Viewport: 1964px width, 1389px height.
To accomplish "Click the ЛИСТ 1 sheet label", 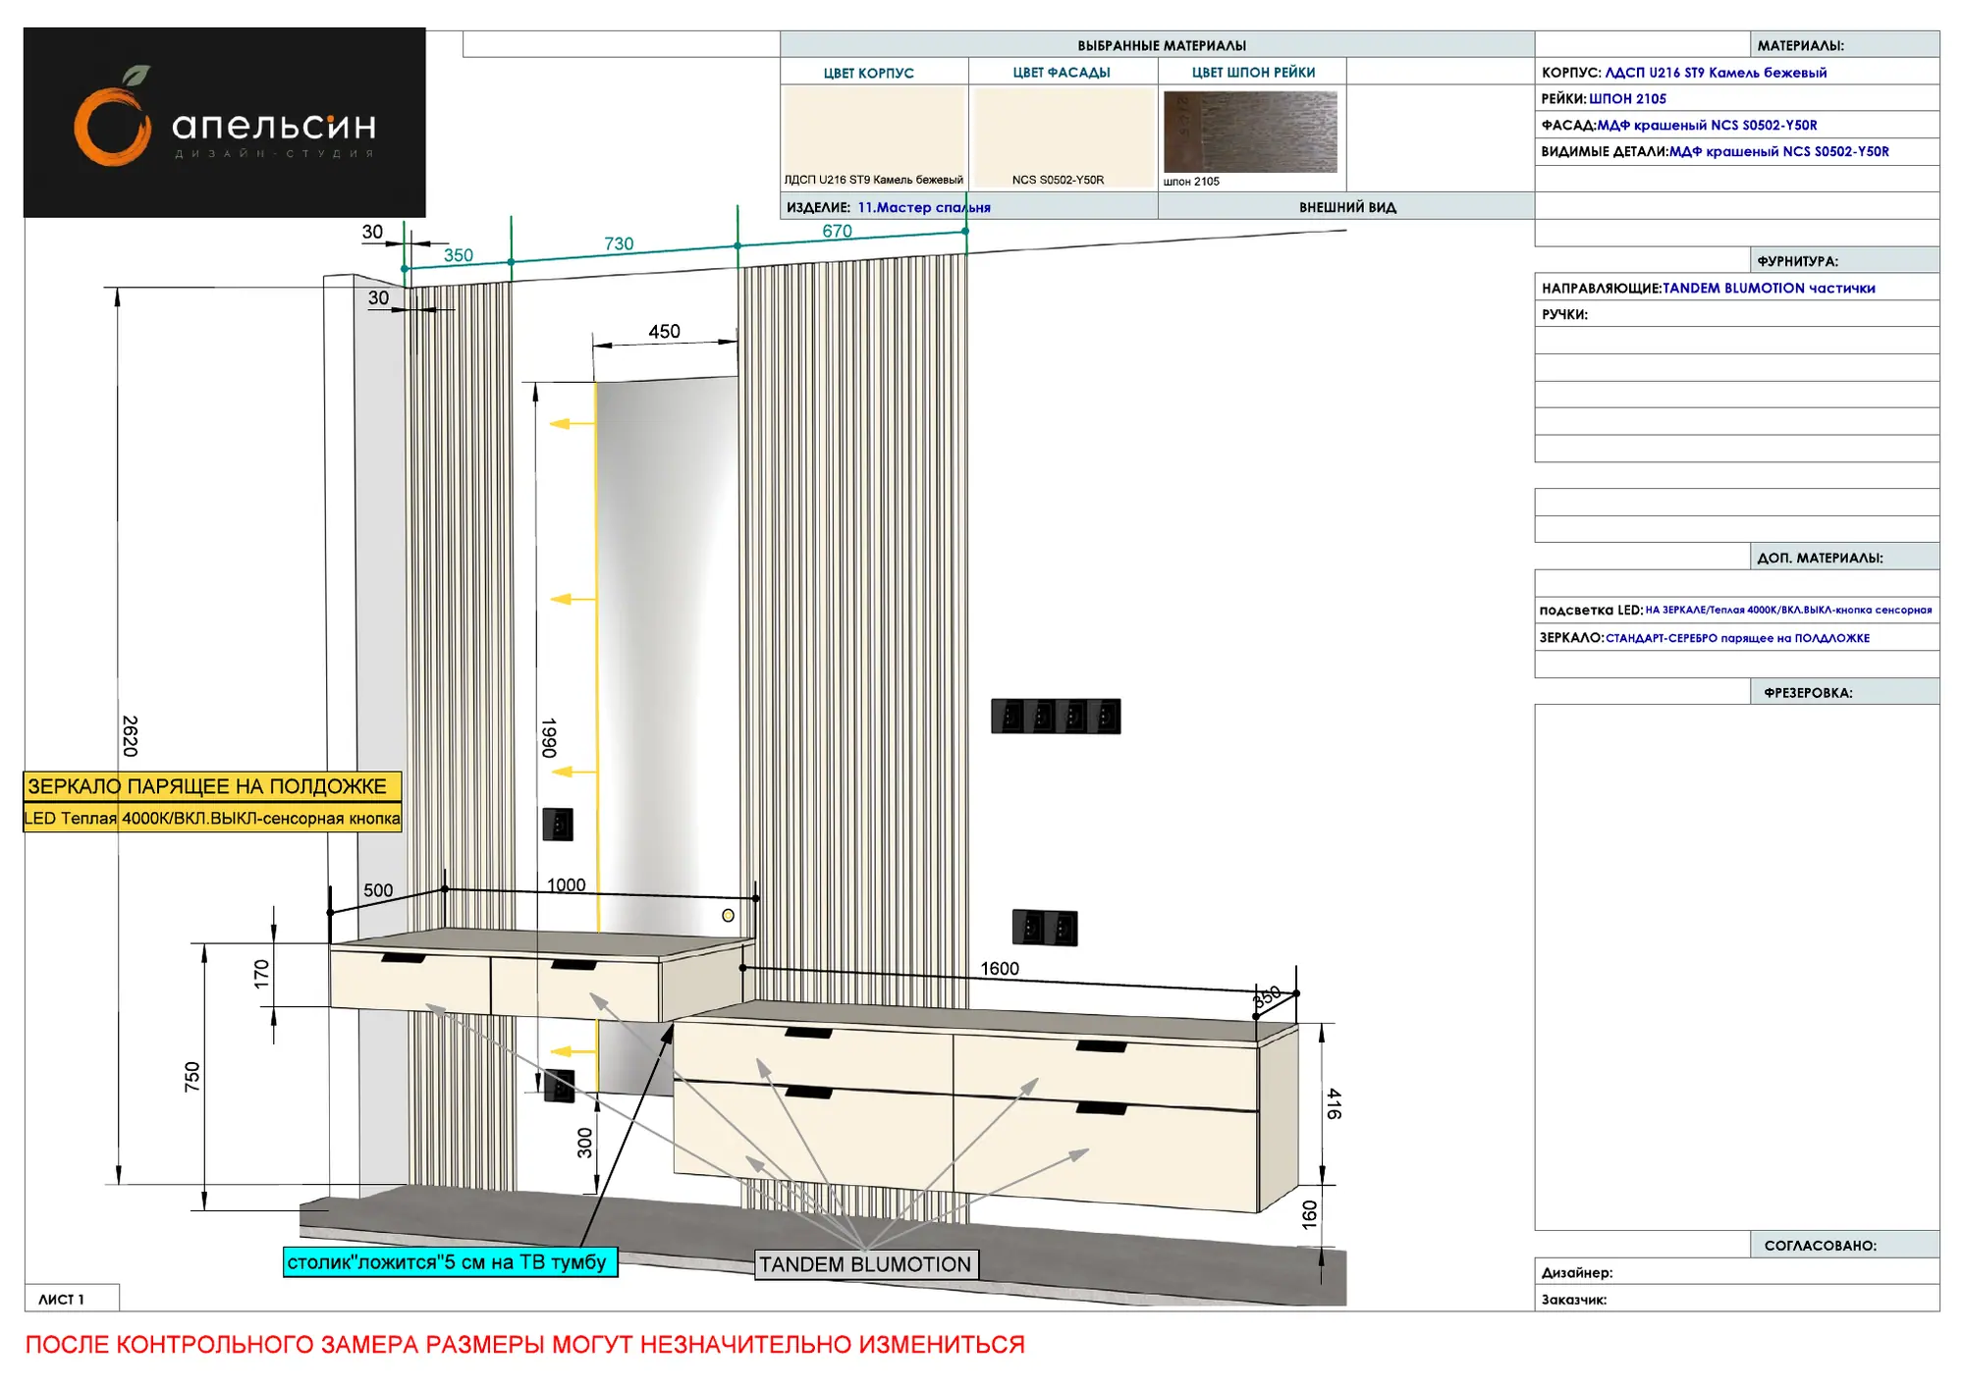I will (61, 1300).
